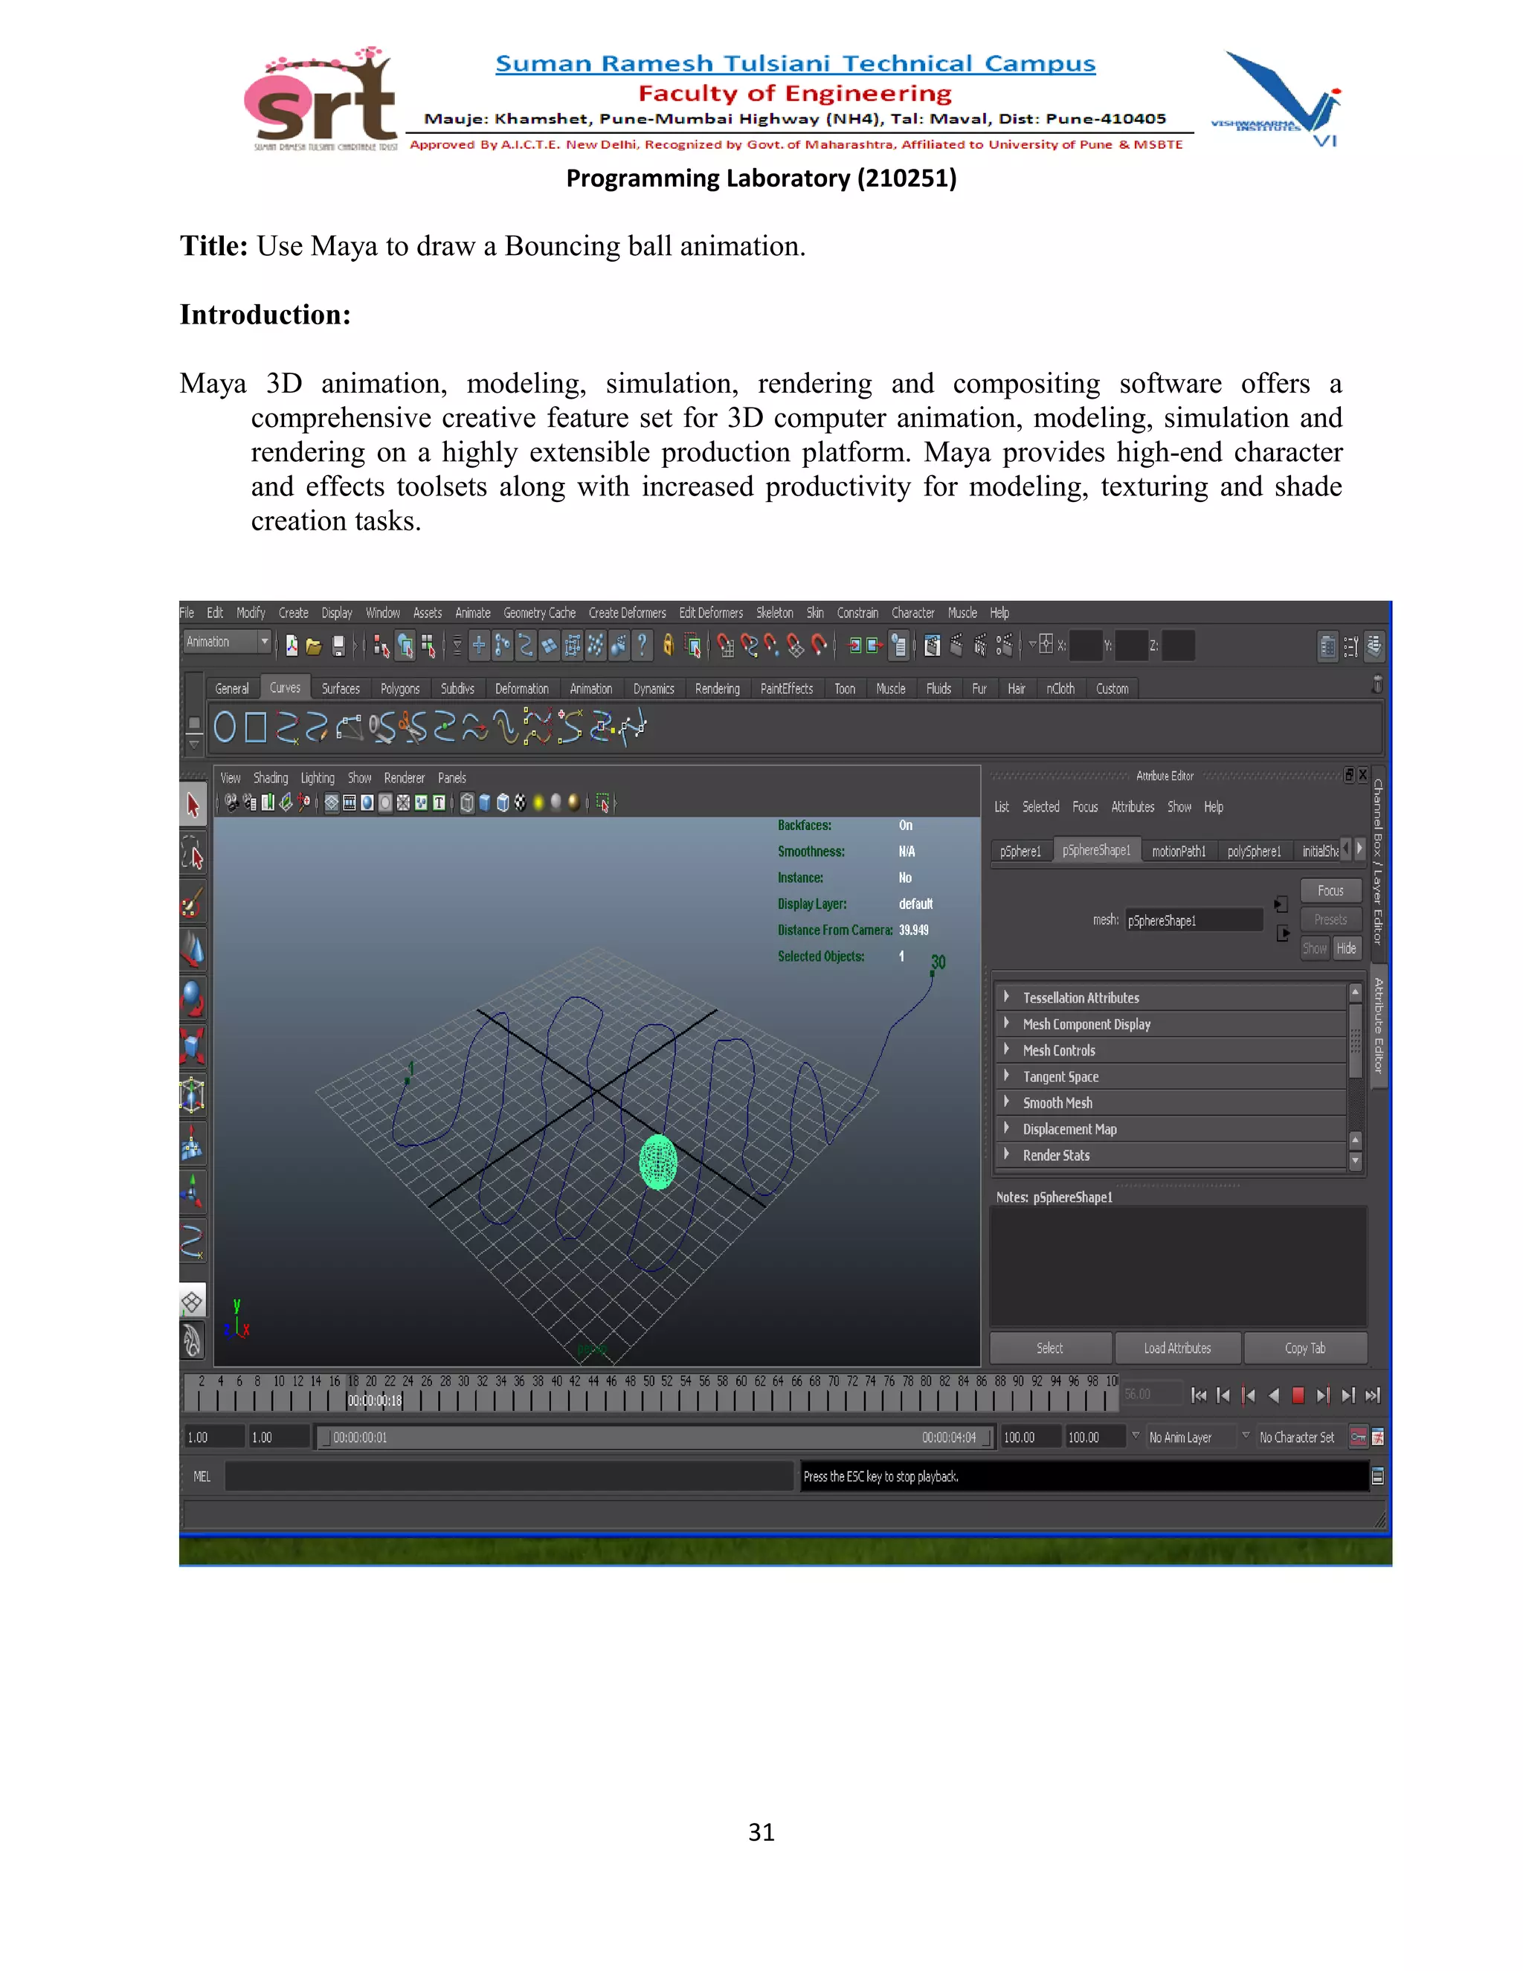This screenshot has height=1971, width=1523.
Task: Open the Create Deformers menu
Action: click(627, 612)
